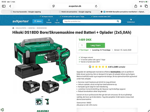The height and width of the screenshot is (112, 150).
Task: Open the Menu button
Action: (38, 21)
